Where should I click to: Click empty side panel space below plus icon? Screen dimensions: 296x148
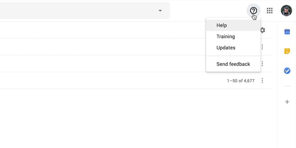tap(287, 129)
